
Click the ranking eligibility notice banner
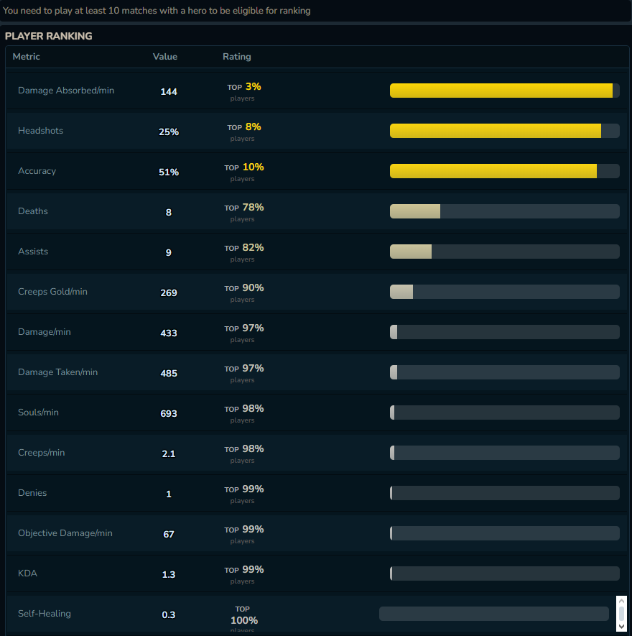point(157,11)
